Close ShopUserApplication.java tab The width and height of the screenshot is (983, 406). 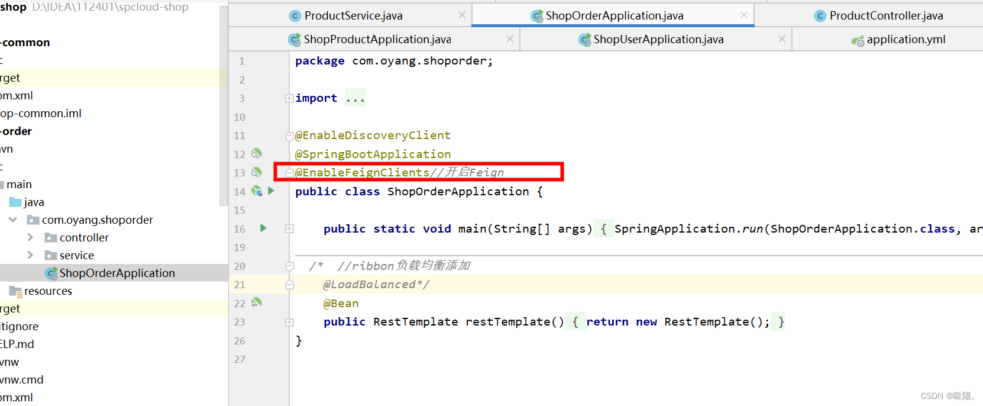pos(782,39)
